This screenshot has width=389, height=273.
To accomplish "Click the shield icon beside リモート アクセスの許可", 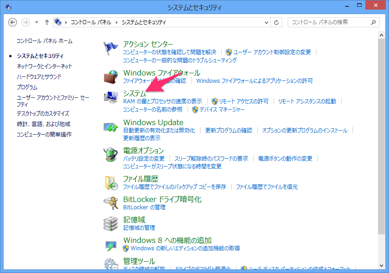I will click(x=215, y=101).
